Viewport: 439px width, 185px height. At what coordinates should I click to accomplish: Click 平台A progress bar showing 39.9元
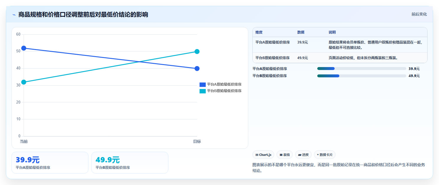point(361,69)
